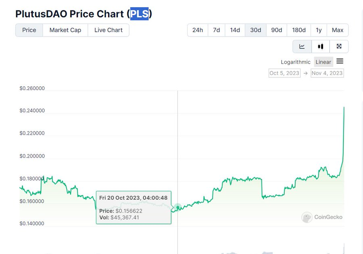The image size is (363, 254).
Task: Choose the 14d time range
Action: pyautogui.click(x=235, y=30)
